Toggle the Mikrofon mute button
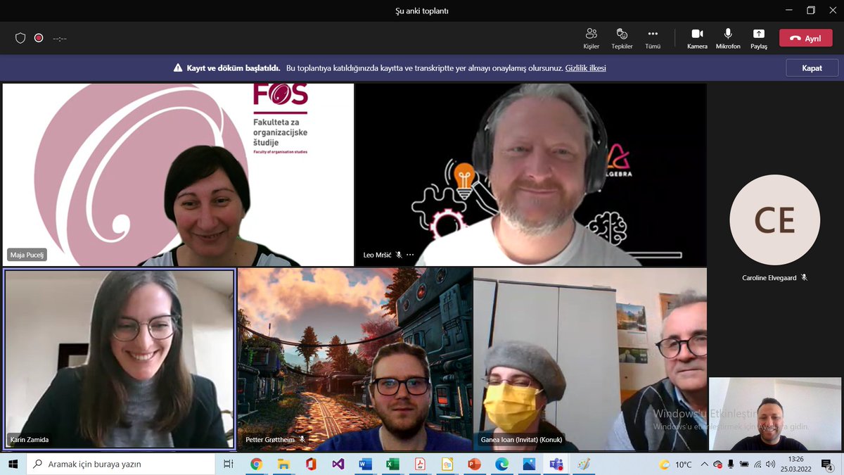 coord(728,39)
